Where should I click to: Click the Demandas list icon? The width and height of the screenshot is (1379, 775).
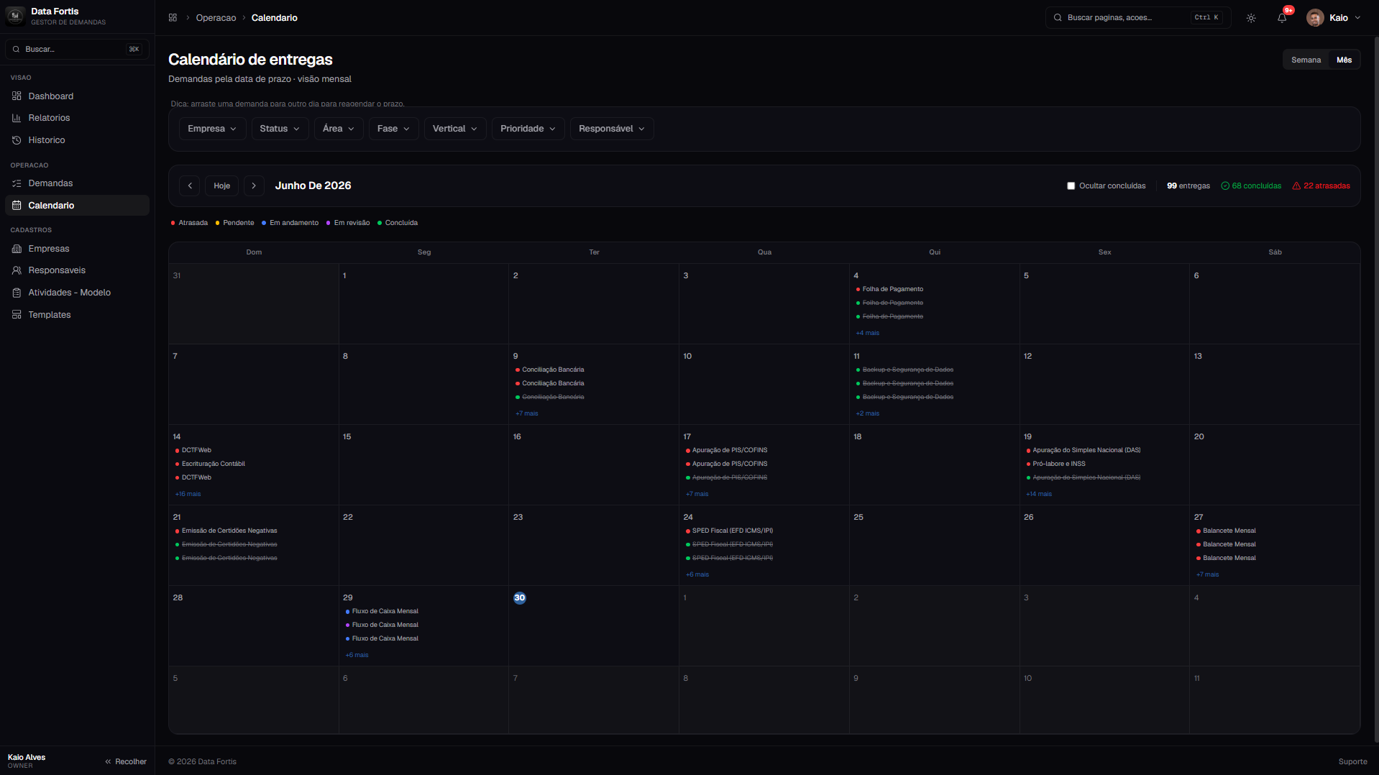(17, 183)
